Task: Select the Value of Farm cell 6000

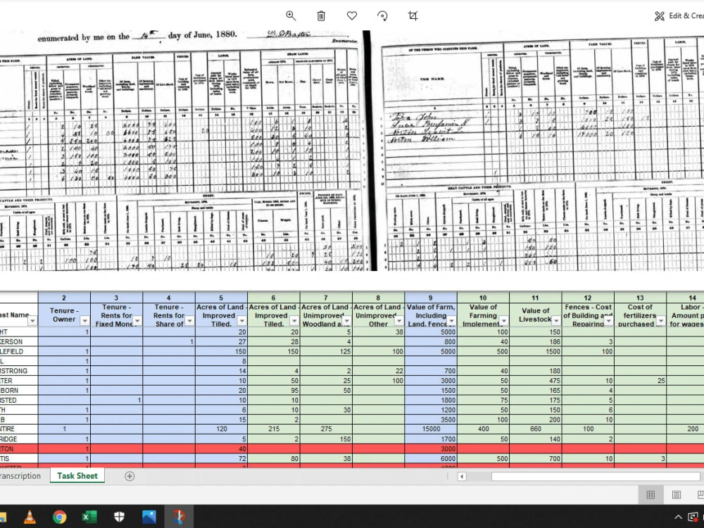Action: (x=431, y=458)
